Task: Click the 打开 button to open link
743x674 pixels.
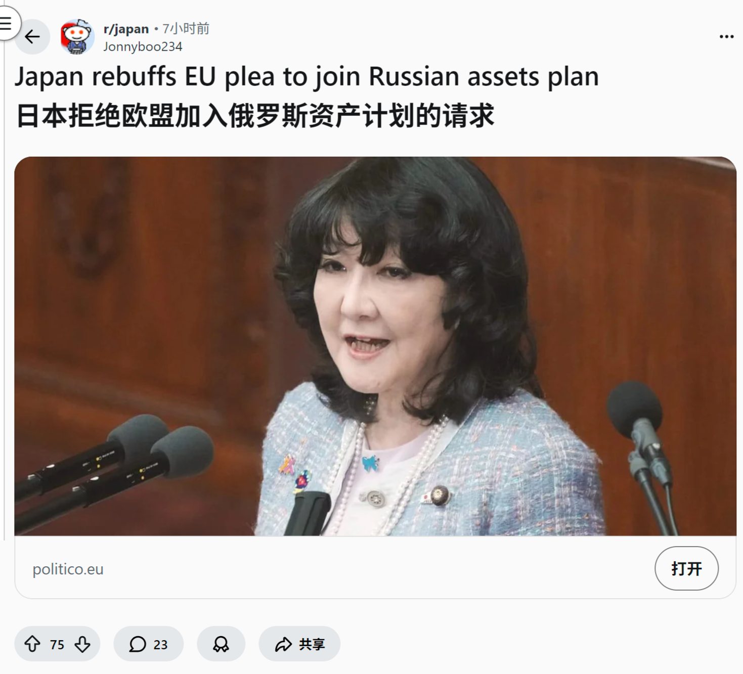Action: pos(686,568)
